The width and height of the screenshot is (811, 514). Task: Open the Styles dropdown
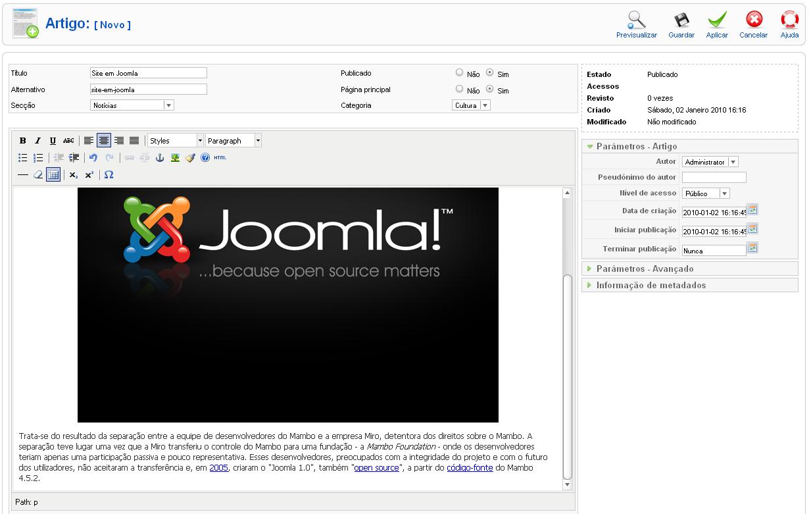pos(176,141)
